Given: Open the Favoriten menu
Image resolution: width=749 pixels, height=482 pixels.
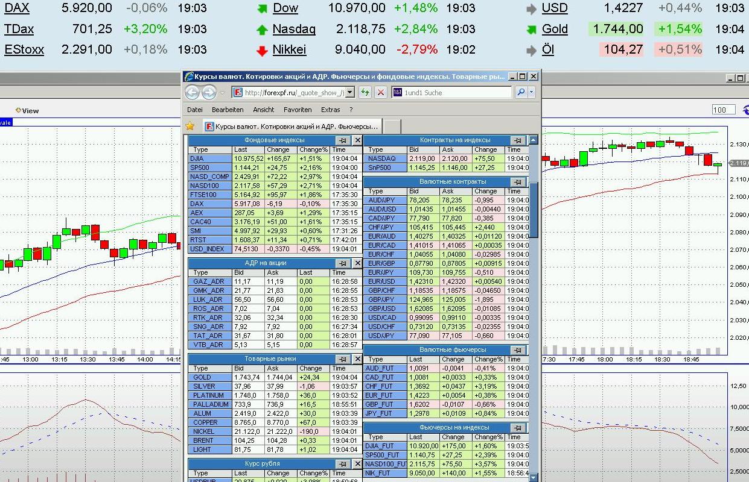Looking at the screenshot, I should (298, 110).
